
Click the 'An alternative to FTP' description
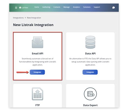coord(90,62)
